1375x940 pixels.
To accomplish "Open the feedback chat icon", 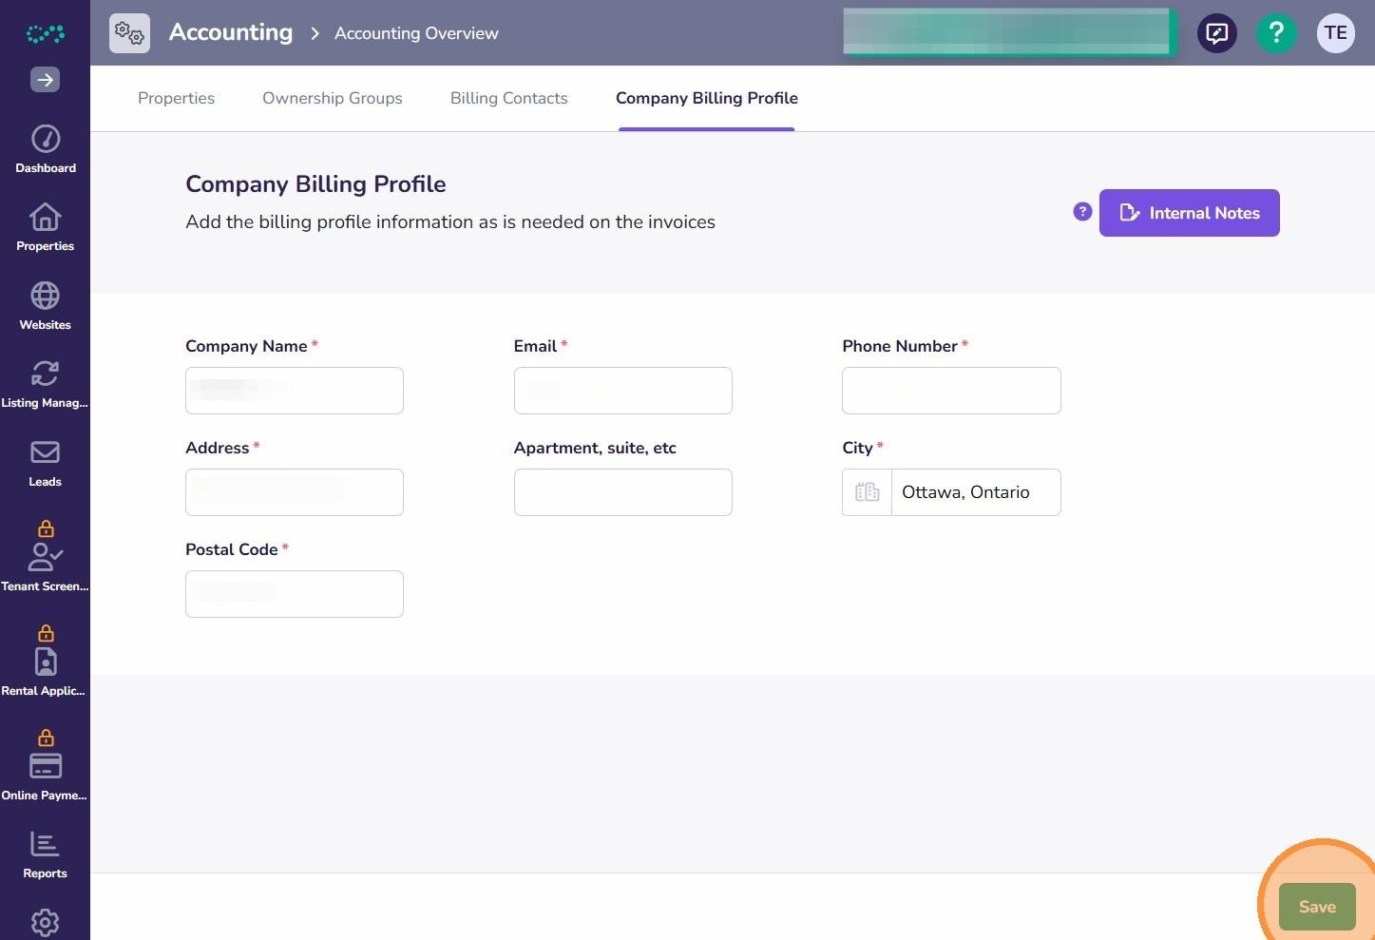I will coord(1217,33).
